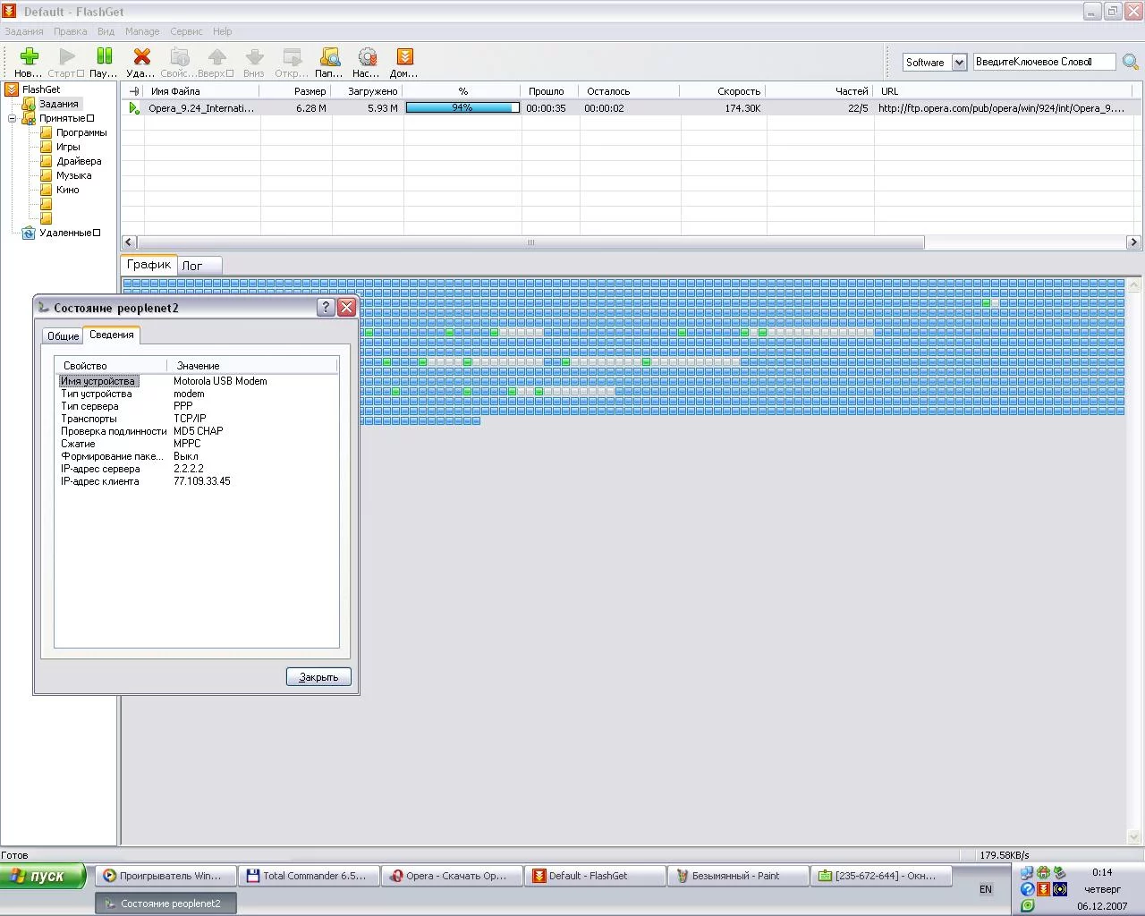Click the пуск Start button

[43, 876]
